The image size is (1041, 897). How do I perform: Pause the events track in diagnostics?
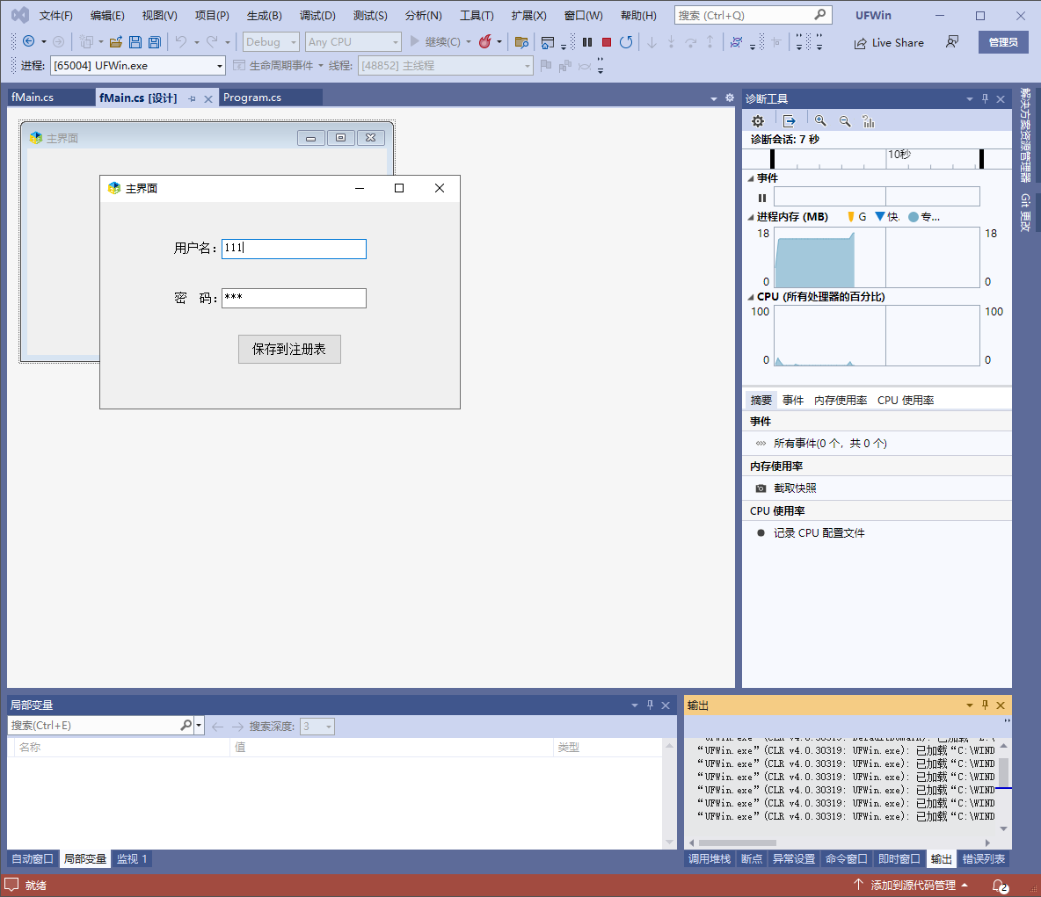pos(762,198)
